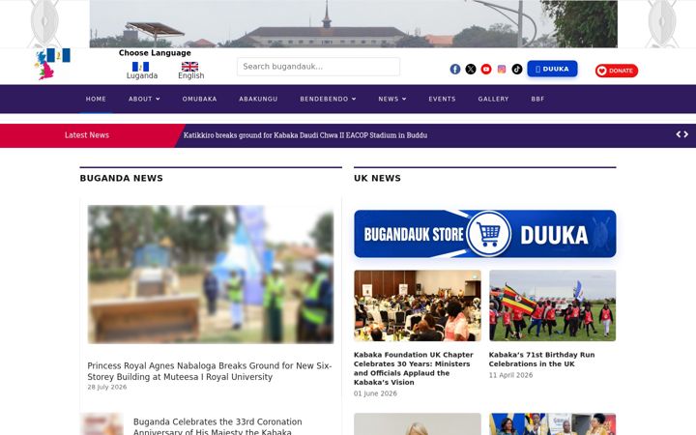Click the Luganda language label
Image resolution: width=696 pixels, height=435 pixels.
(x=142, y=76)
